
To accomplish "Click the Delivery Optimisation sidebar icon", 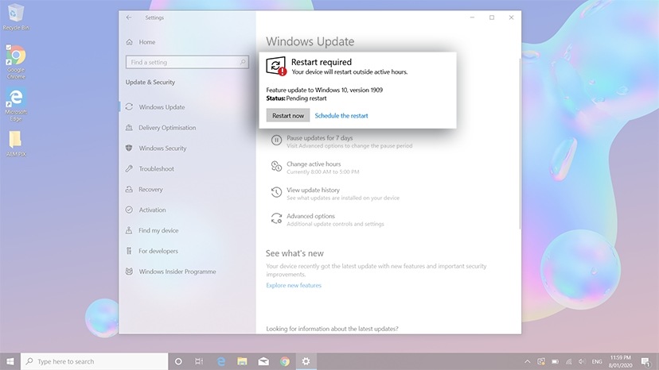I will coord(129,128).
